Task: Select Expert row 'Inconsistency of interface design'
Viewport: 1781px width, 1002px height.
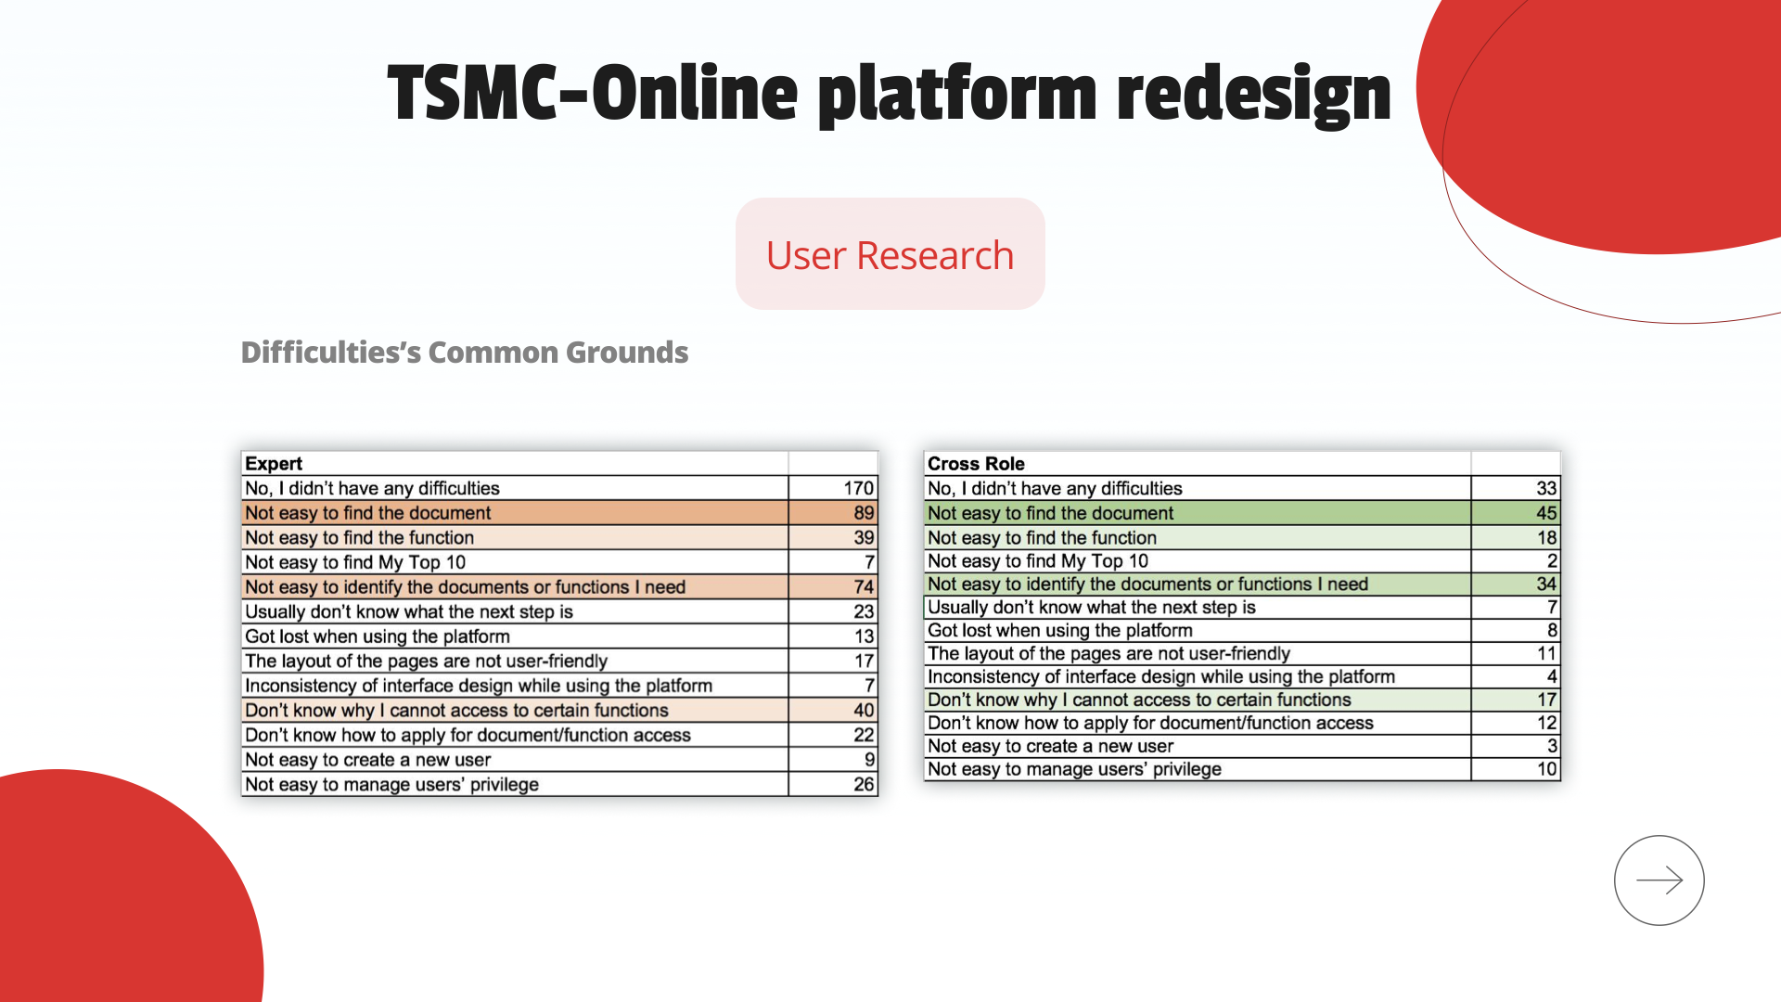Action: point(559,686)
